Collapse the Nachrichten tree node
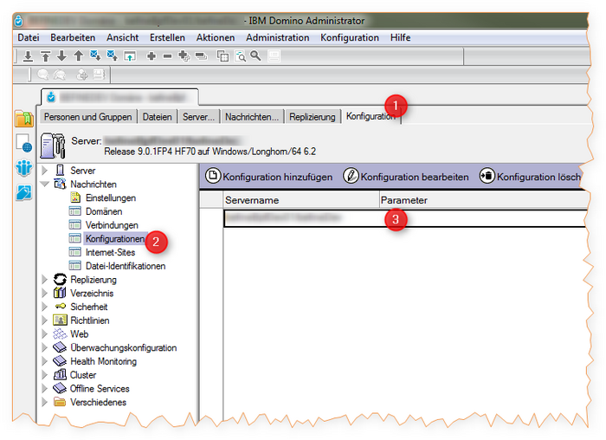The width and height of the screenshot is (606, 440). point(45,184)
